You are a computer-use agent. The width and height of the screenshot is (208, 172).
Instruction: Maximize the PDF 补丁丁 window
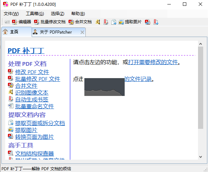(185, 4)
